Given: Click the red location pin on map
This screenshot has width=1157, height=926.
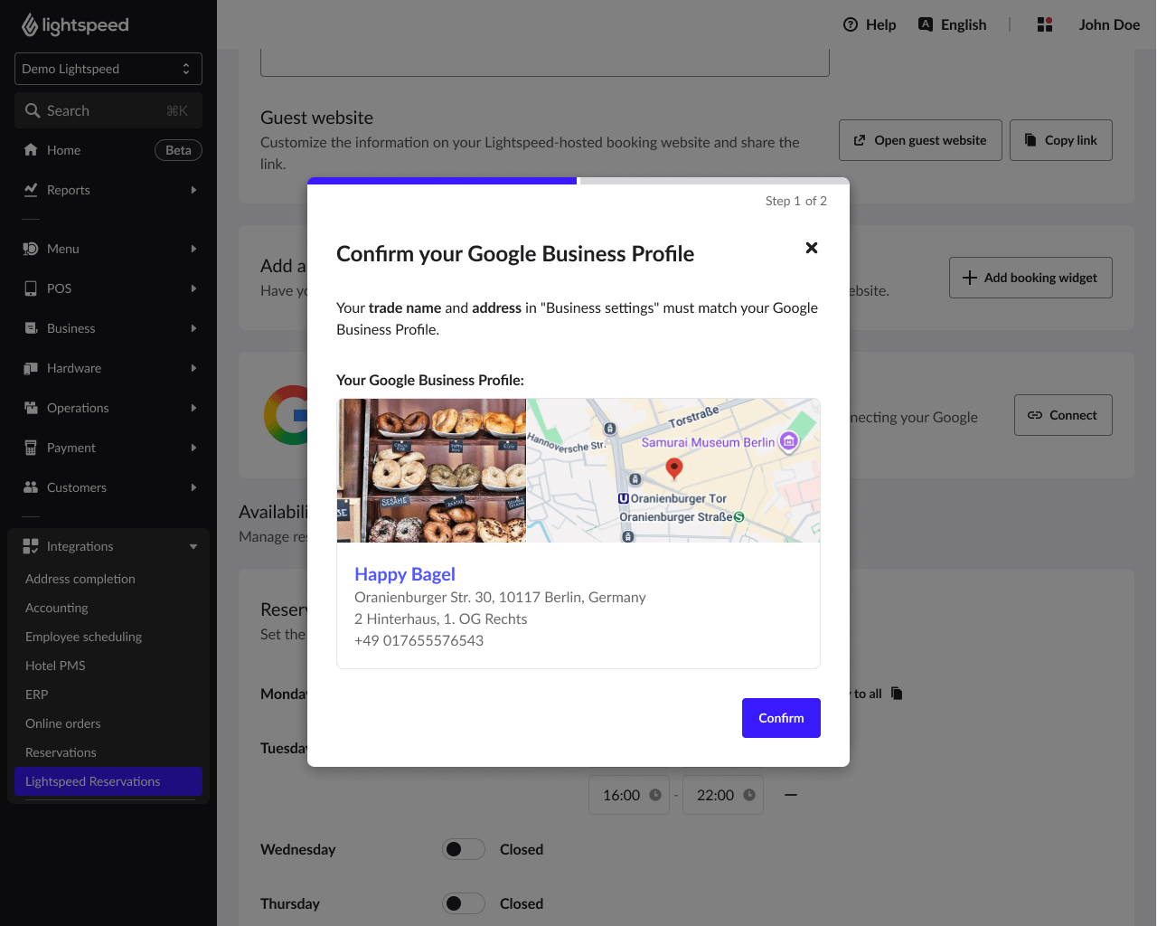Looking at the screenshot, I should pos(673,468).
